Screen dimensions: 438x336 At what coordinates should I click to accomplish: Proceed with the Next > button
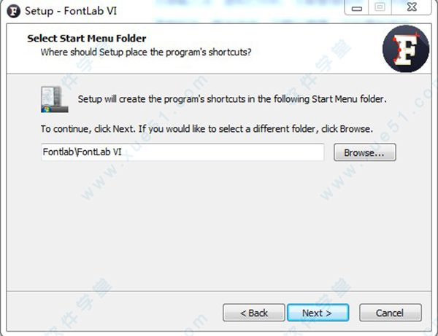pyautogui.click(x=318, y=313)
